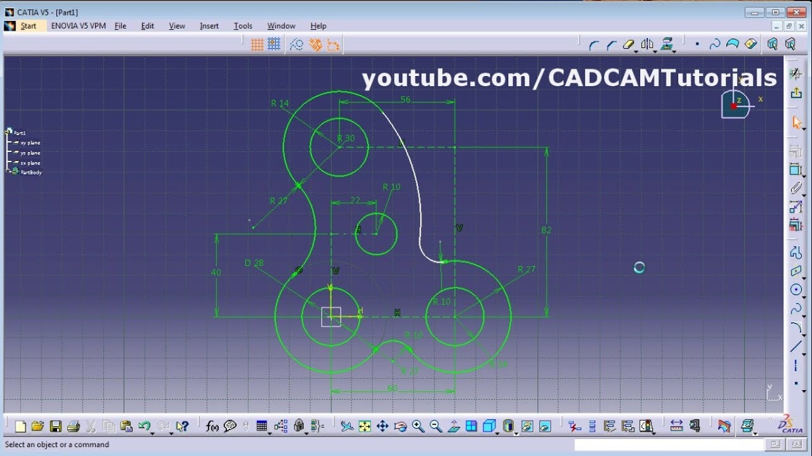Screen dimensions: 812x456
Task: Open the Spline tool dropdown arrow
Action: (x=804, y=316)
